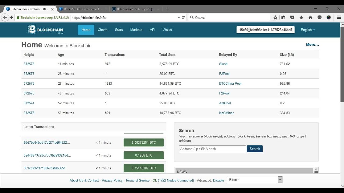
Task: Open the API nav item
Action: pos(152,30)
